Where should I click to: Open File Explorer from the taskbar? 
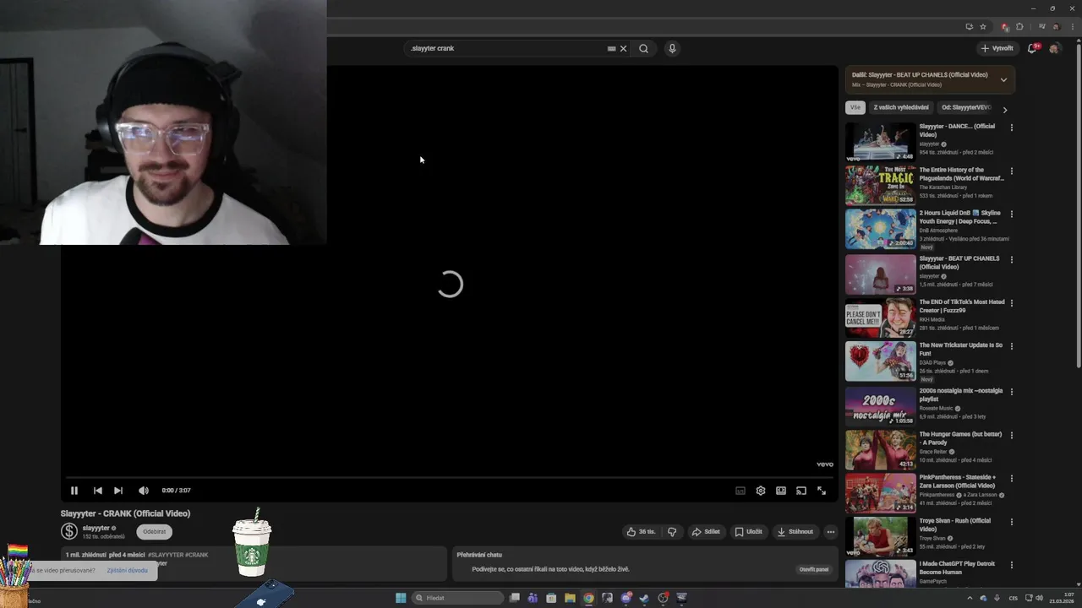tap(570, 598)
